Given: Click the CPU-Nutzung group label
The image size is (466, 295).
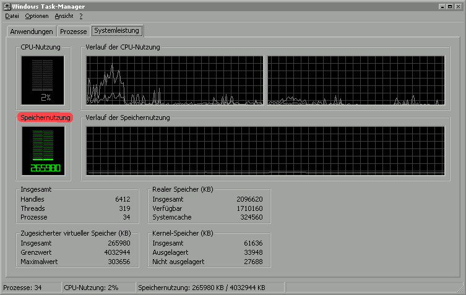Looking at the screenshot, I should [x=40, y=47].
